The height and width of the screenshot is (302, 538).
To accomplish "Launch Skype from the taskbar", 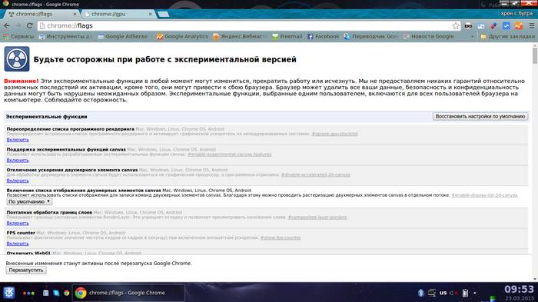I will (x=56, y=293).
